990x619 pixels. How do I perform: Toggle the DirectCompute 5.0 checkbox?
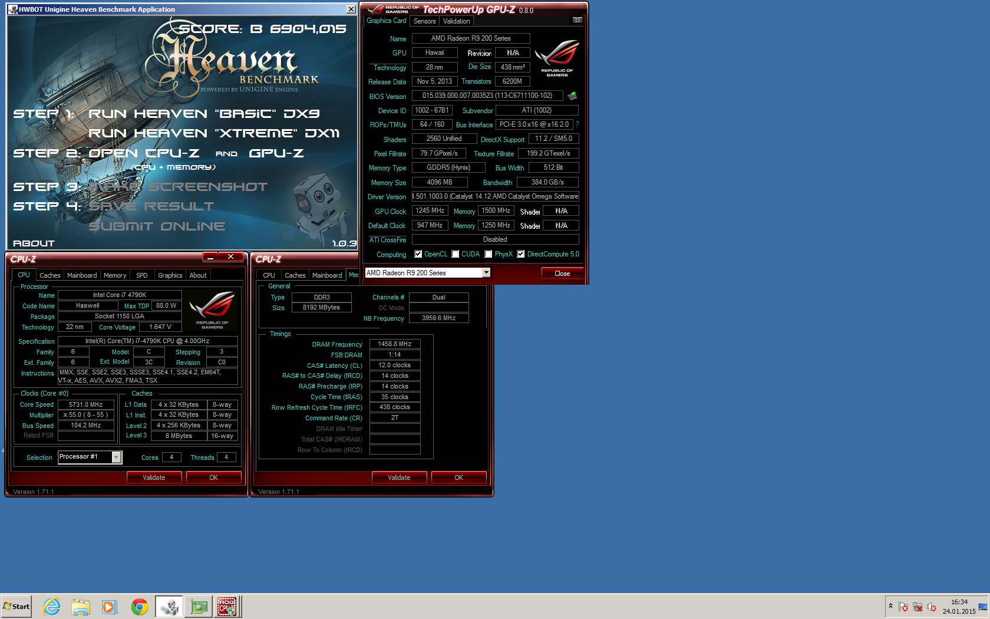[521, 254]
